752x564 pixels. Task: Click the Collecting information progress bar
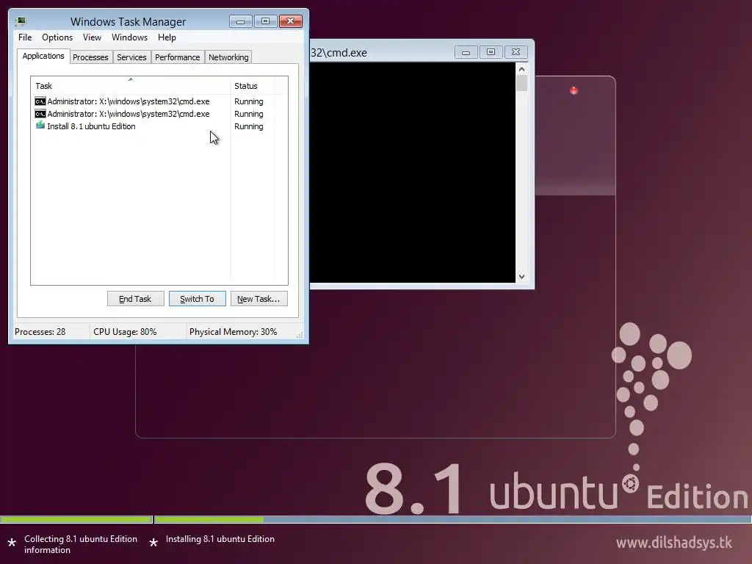(76, 519)
